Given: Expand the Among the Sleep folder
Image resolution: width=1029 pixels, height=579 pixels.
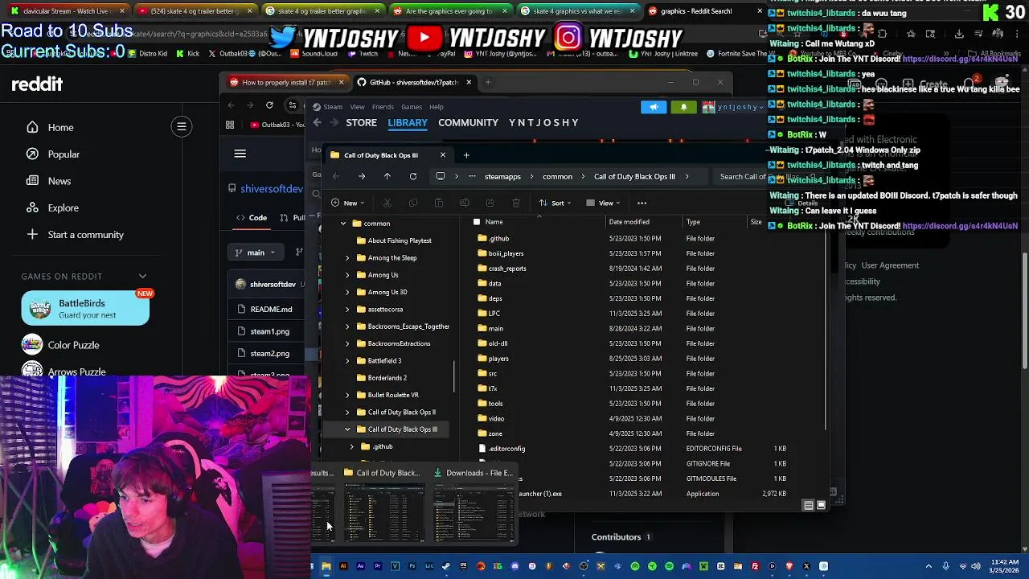Looking at the screenshot, I should (x=347, y=258).
